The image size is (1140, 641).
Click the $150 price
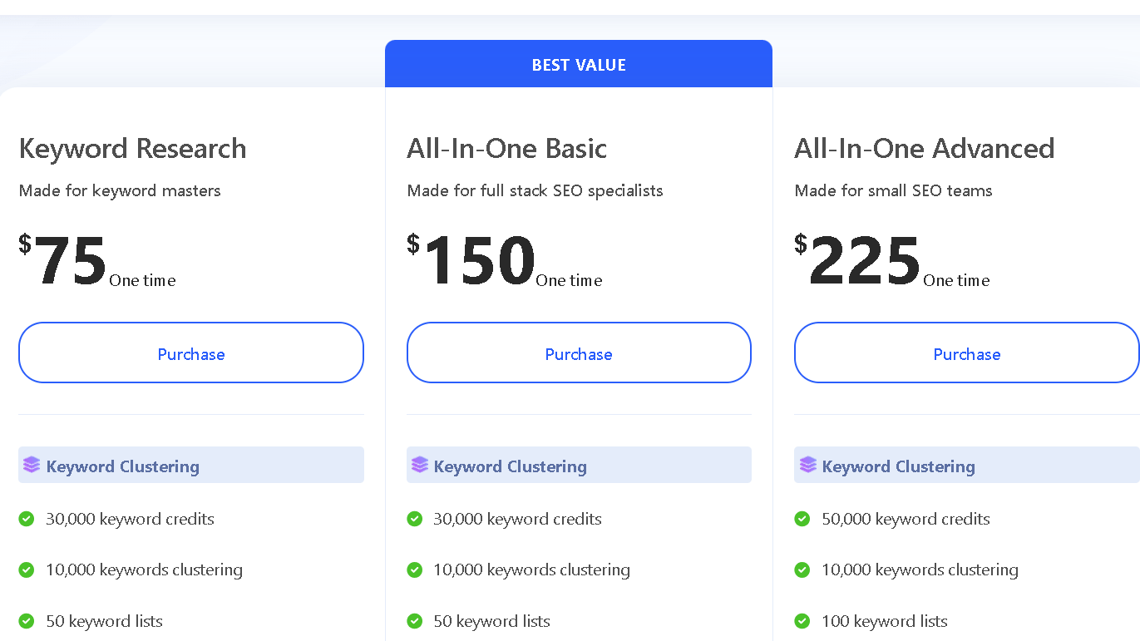click(x=471, y=259)
